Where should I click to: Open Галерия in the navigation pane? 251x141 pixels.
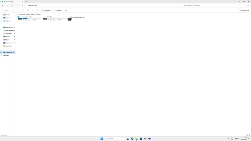[x=8, y=18]
